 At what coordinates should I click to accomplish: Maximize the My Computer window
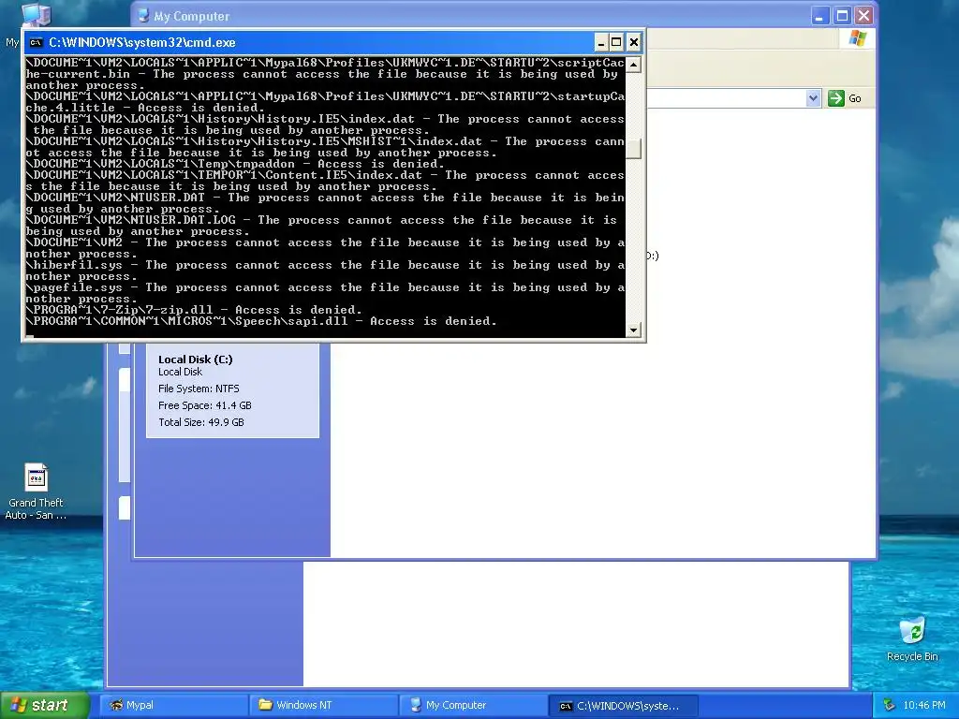click(842, 16)
